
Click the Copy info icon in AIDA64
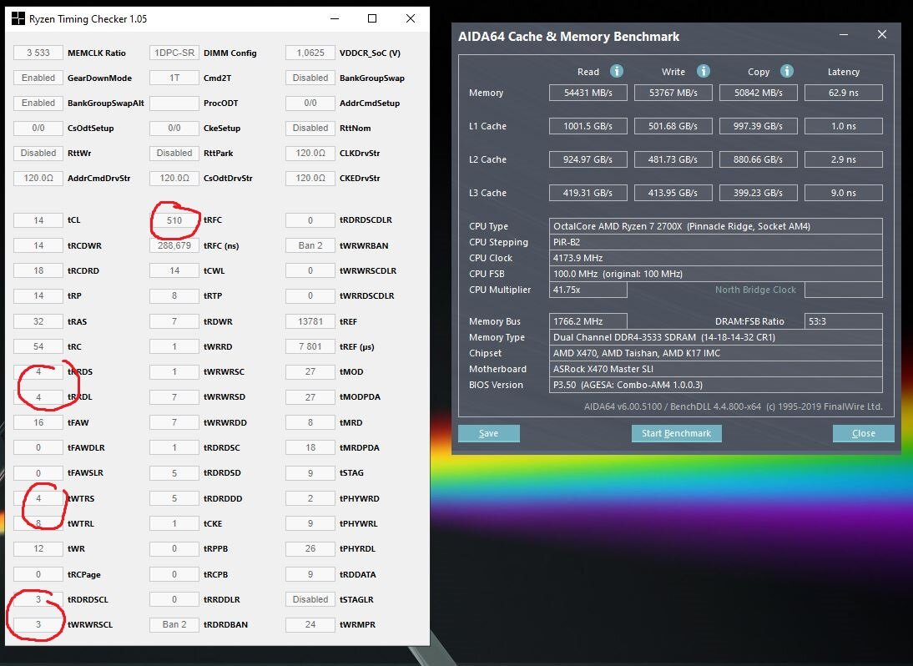[x=787, y=71]
